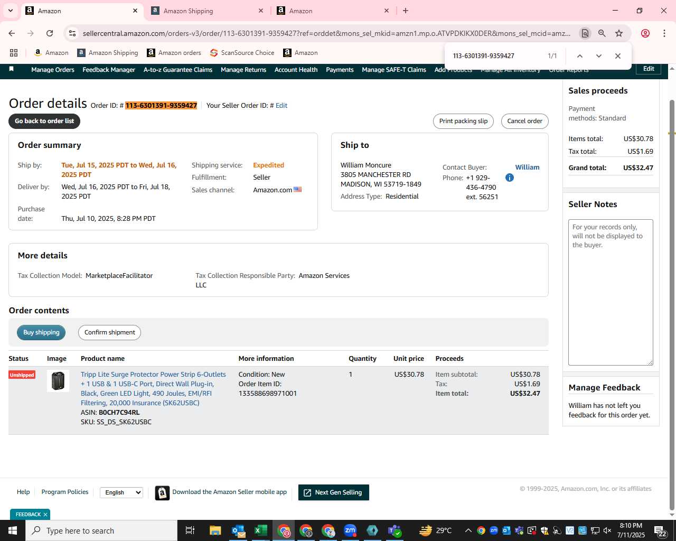Open the zoom magnifier icon in the address bar
676x541 pixels.
602,33
